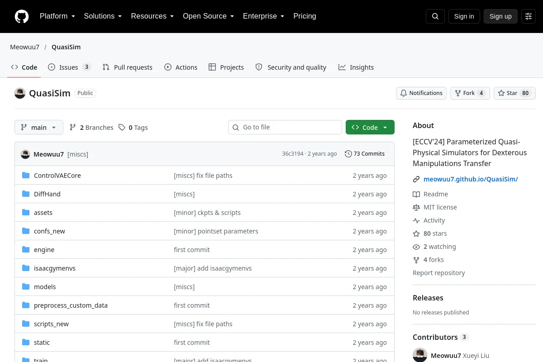Click the contributor avatar for Meowuu7 Xueyi Liu

pyautogui.click(x=420, y=355)
